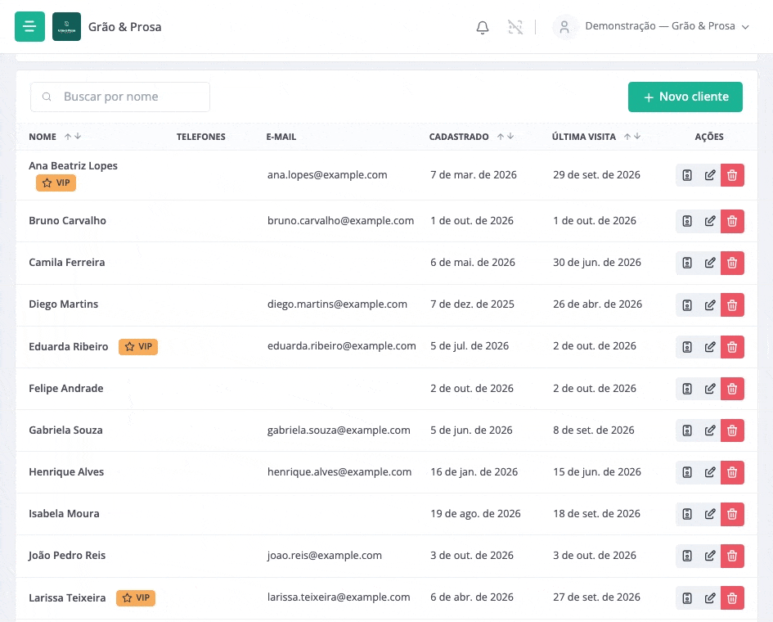
Task: Open contact card icon for Ana Beatriz Lopes
Action: [687, 175]
